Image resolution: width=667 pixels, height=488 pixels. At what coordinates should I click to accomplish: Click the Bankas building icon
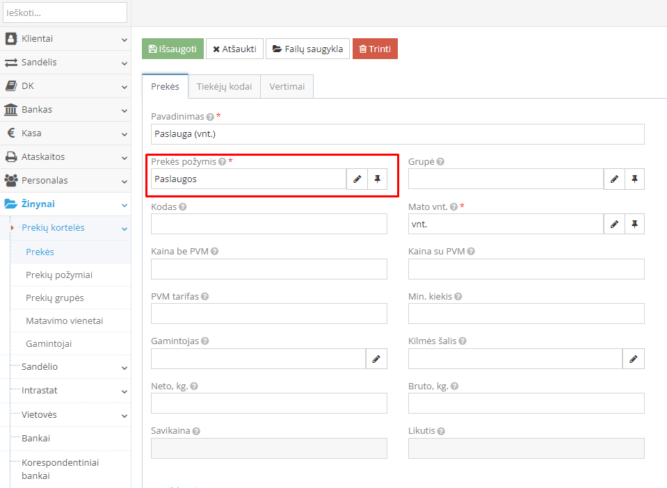coord(11,110)
